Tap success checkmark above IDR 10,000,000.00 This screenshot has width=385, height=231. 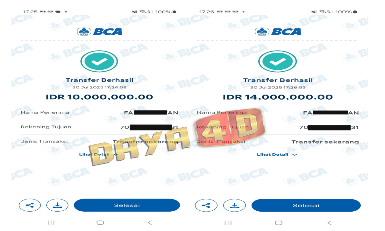pyautogui.click(x=99, y=61)
